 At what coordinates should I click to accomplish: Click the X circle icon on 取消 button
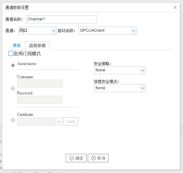pyautogui.click(x=94, y=158)
